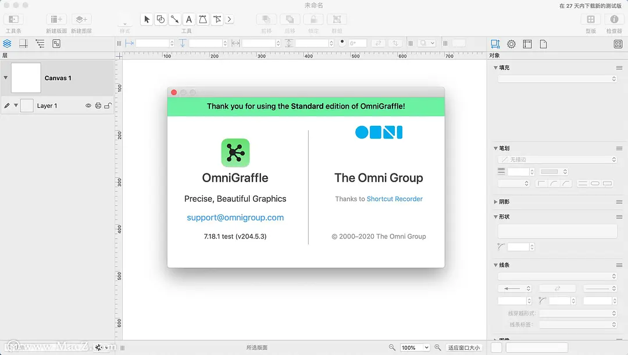This screenshot has height=355, width=628.
Task: Switch sidebar to Selection view
Action: pyautogui.click(x=56, y=44)
